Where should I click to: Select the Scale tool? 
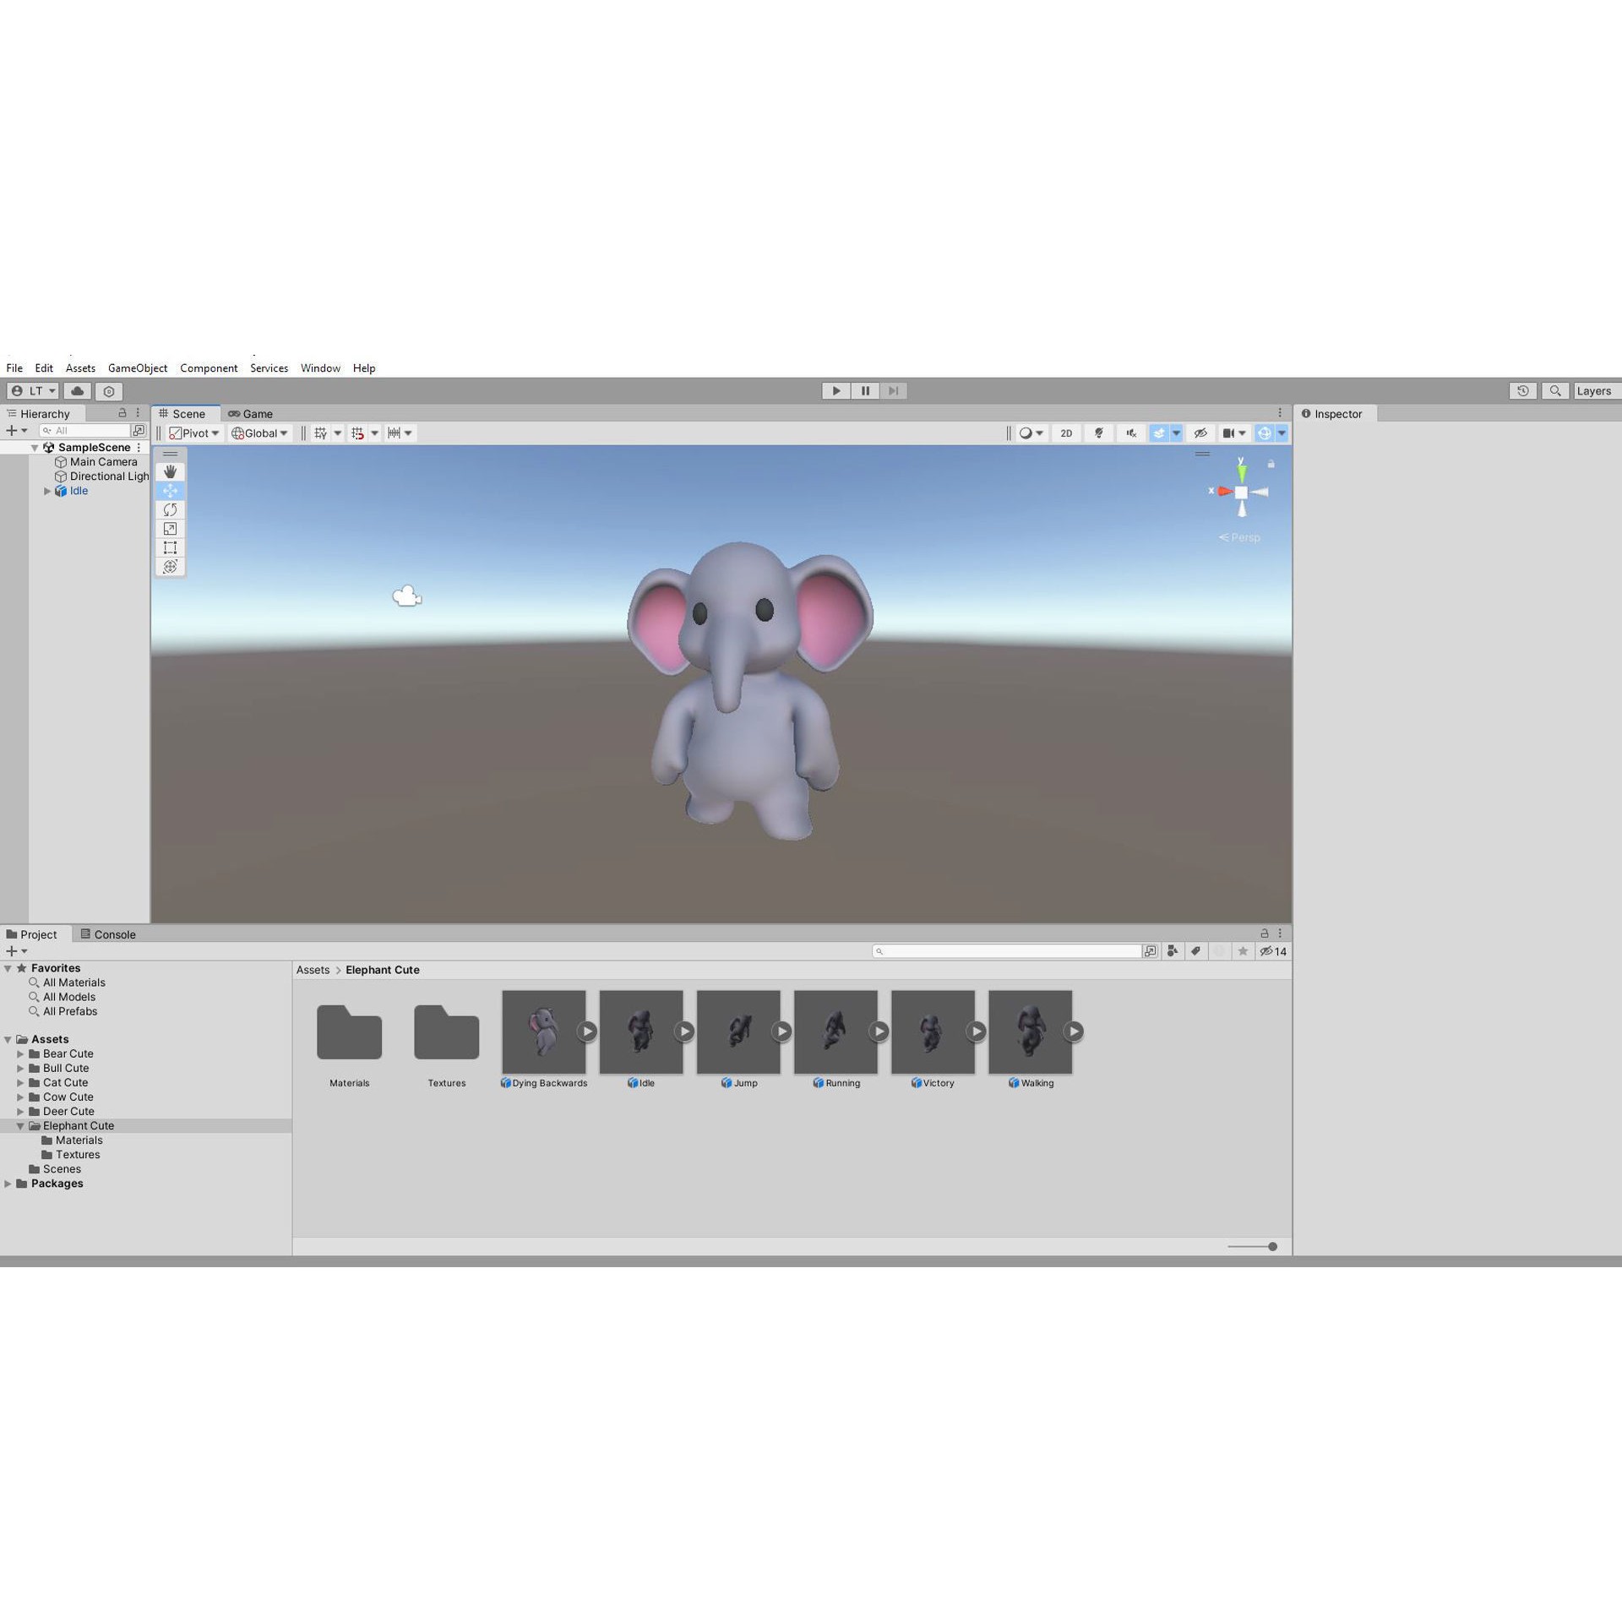[x=170, y=529]
